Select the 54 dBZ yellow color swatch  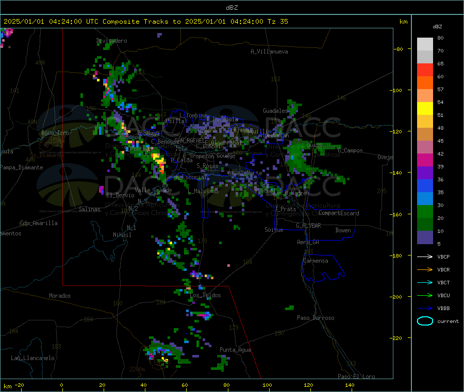coord(425,109)
